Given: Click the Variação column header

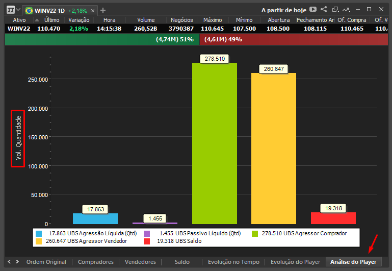Looking at the screenshot, I should coord(79,20).
